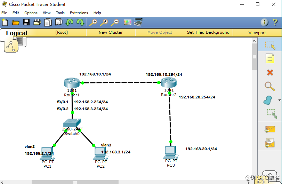Open the custom devices dialog icon
Screen dimensions: 283x184
tap(138, 22)
